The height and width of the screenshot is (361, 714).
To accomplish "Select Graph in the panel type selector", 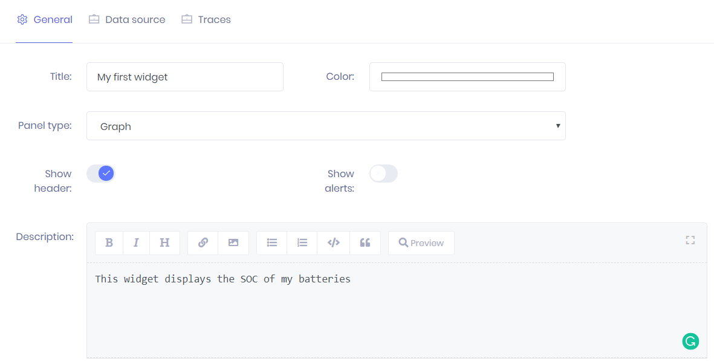I will pyautogui.click(x=326, y=126).
